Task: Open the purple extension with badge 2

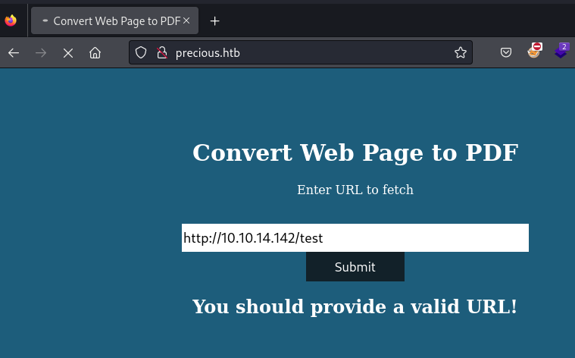Action: point(561,51)
